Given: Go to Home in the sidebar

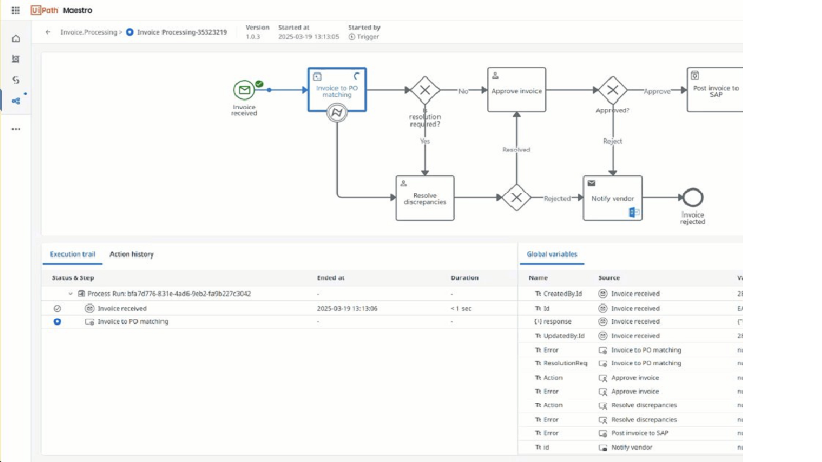Looking at the screenshot, I should [16, 38].
